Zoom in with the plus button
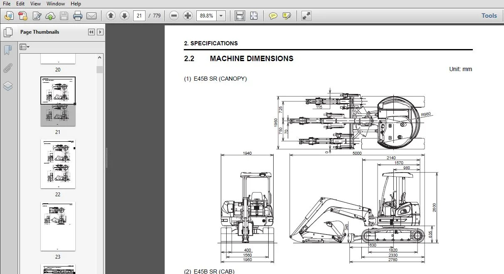 [x=188, y=16]
